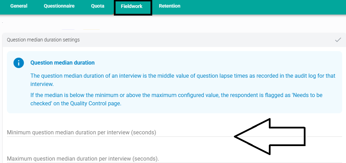
Task: Click the bold Question median duration heading
Action: pos(62,63)
